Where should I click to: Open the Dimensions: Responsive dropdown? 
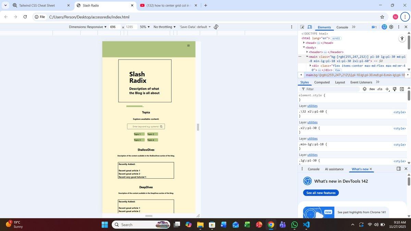click(x=88, y=27)
